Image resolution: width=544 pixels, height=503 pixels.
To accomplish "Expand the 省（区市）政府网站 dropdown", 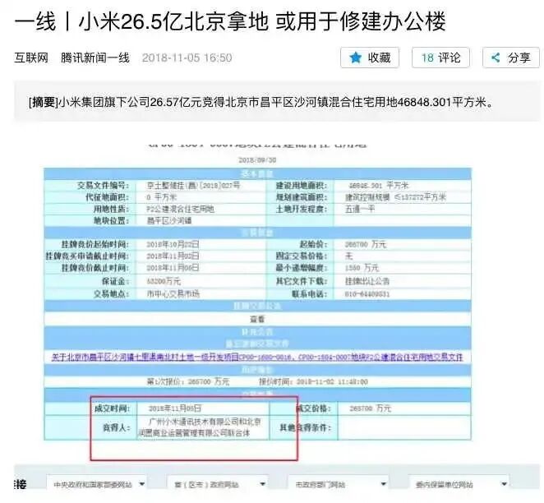I will (x=217, y=484).
